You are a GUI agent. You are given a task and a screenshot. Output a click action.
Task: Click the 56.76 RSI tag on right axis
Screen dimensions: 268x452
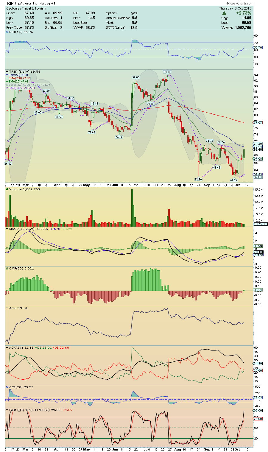click(258, 47)
